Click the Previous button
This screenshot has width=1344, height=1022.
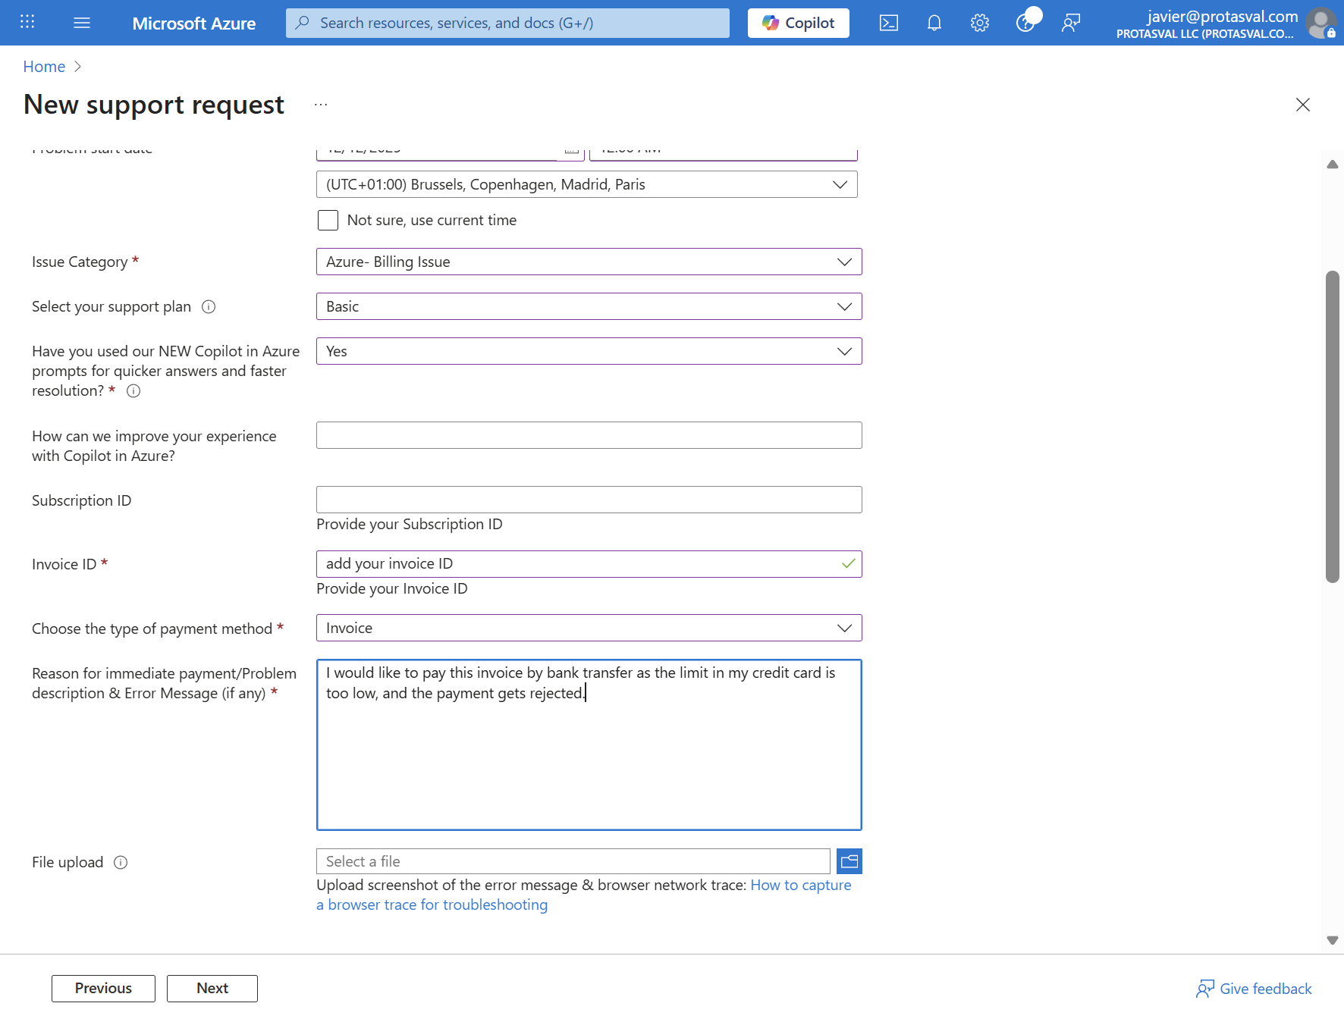[103, 989]
